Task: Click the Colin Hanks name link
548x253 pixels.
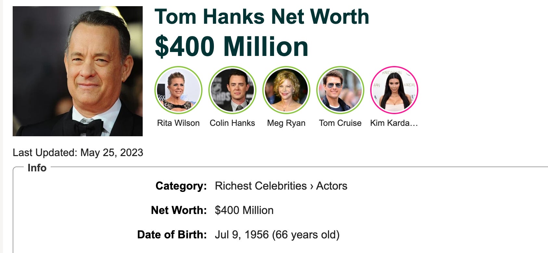Action: (232, 123)
